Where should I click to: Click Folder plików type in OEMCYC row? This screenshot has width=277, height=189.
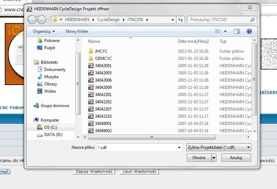point(232,59)
